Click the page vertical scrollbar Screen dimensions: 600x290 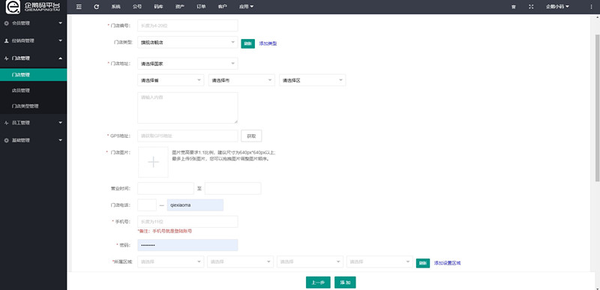pyautogui.click(x=597, y=107)
